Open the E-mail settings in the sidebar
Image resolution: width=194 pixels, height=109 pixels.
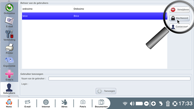pyautogui.click(x=9, y=22)
